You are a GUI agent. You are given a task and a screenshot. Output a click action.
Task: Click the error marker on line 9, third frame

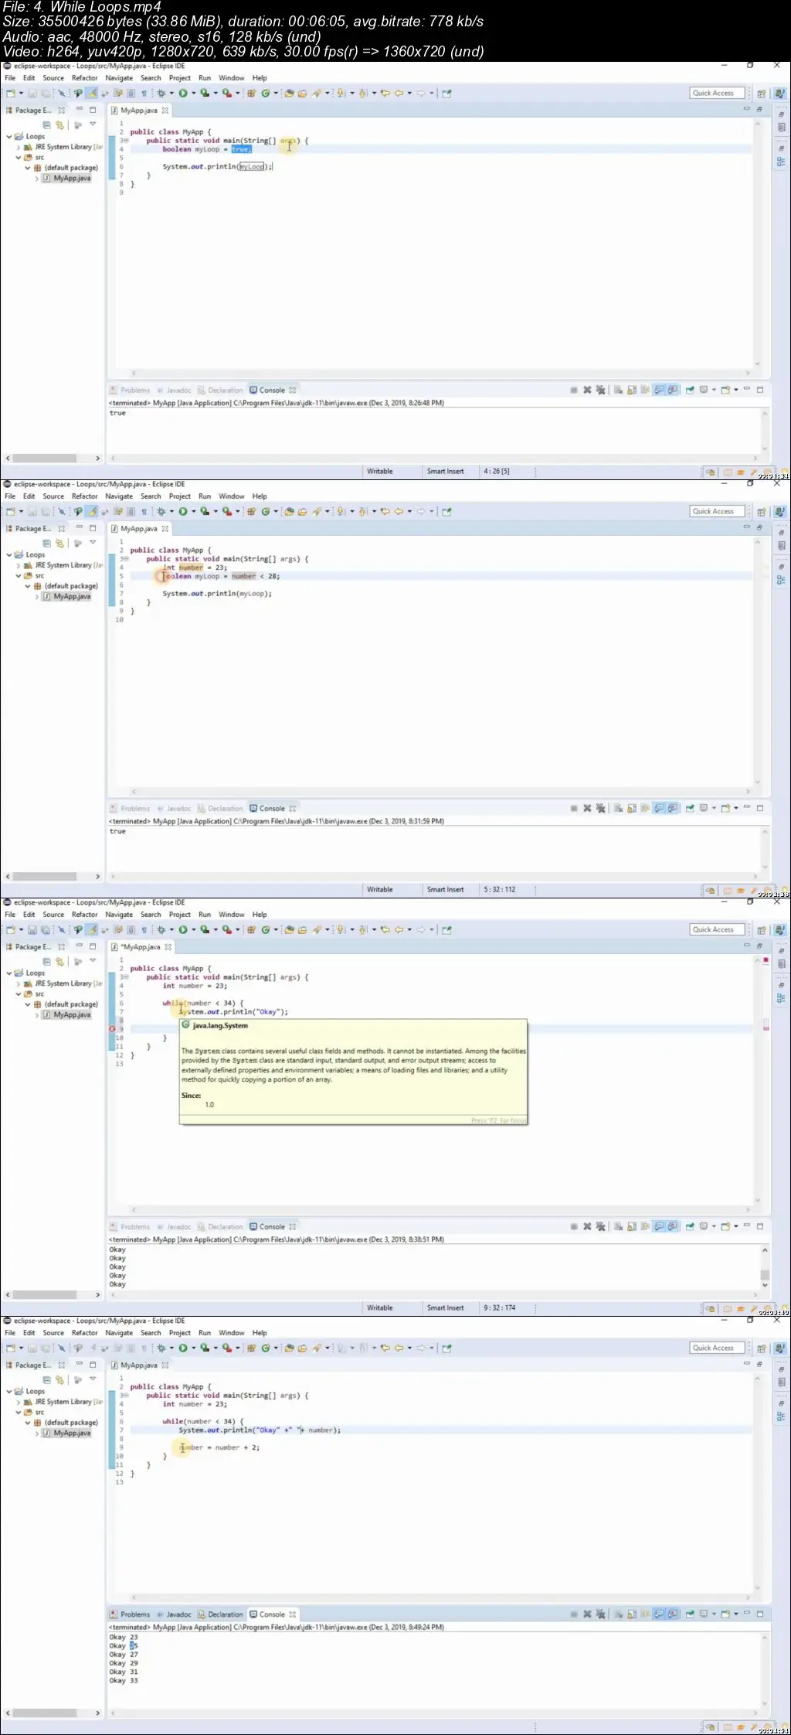112,1029
